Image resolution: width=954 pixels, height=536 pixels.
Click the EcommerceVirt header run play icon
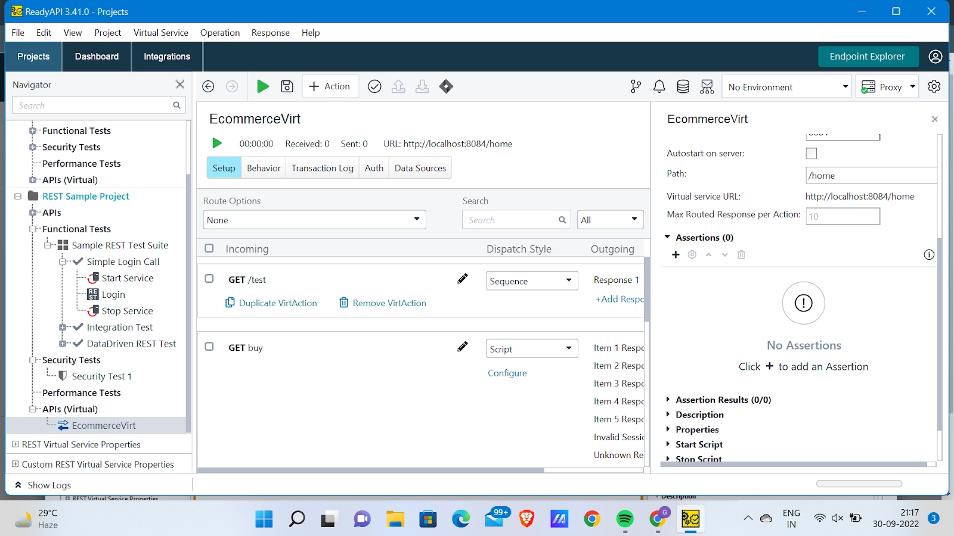217,143
